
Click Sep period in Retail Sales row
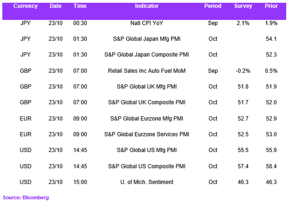213,71
